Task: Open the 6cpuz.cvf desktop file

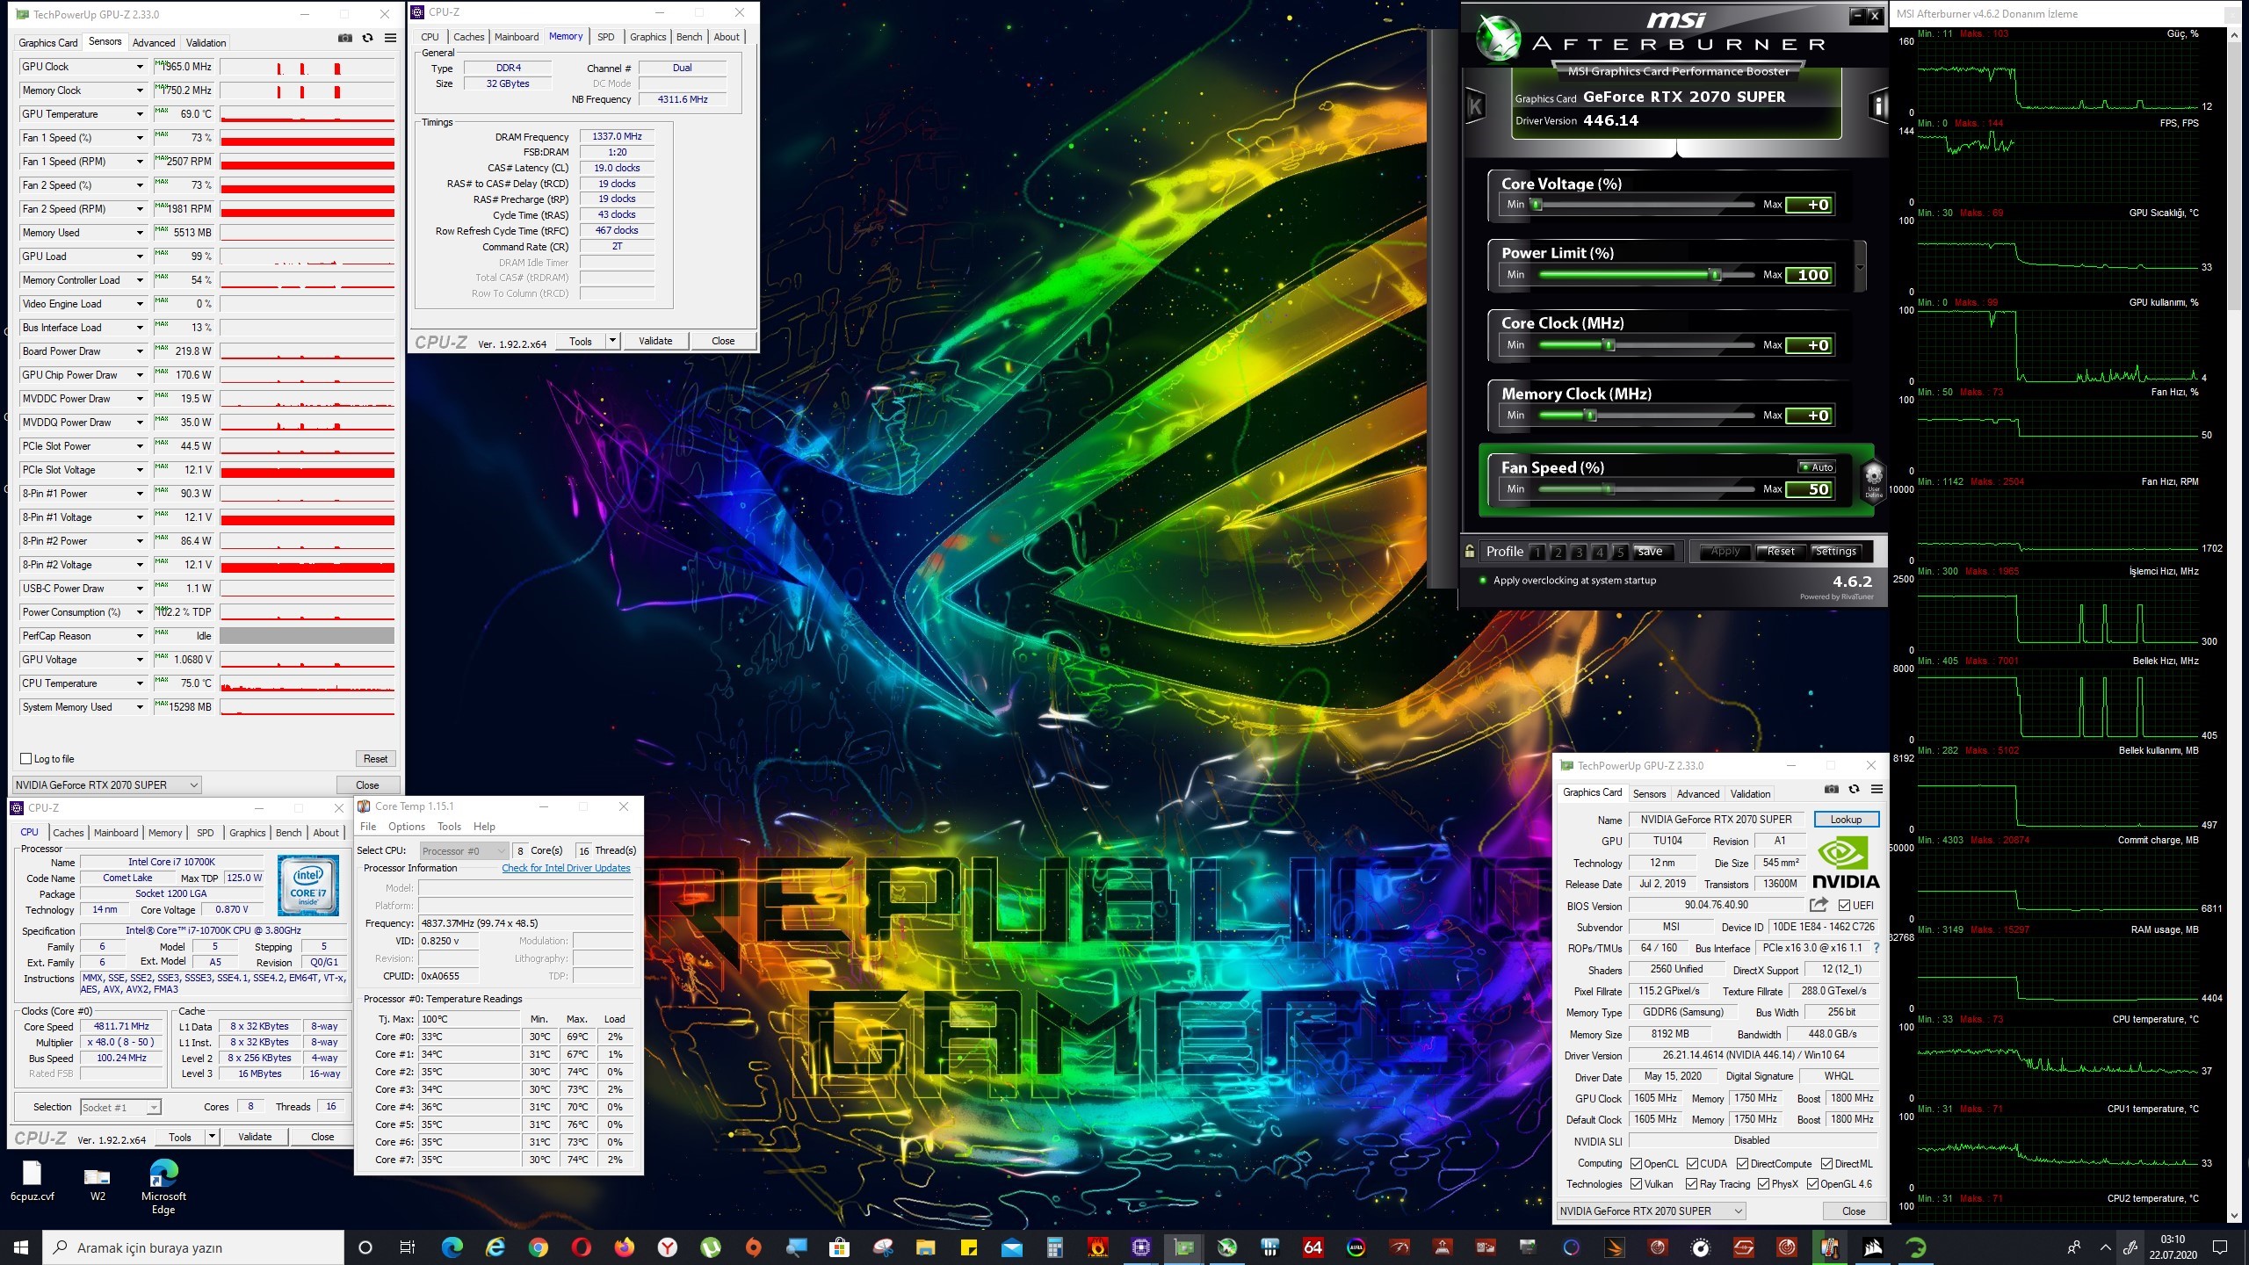Action: 32,1181
